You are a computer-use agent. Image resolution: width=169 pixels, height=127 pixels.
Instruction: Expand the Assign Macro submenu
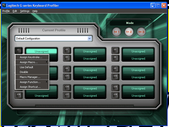coord(32,62)
